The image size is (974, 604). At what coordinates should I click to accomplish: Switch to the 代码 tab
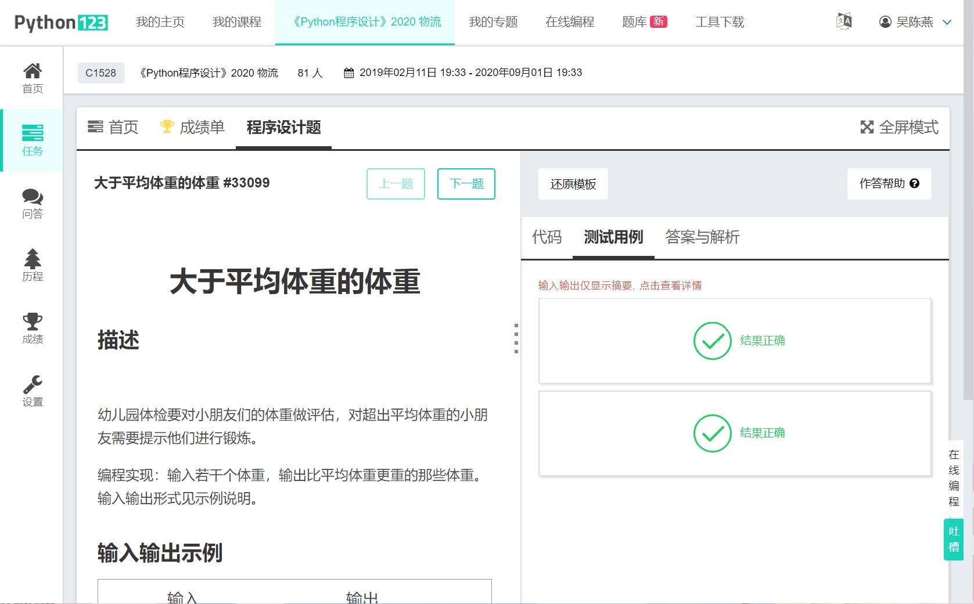pyautogui.click(x=547, y=237)
